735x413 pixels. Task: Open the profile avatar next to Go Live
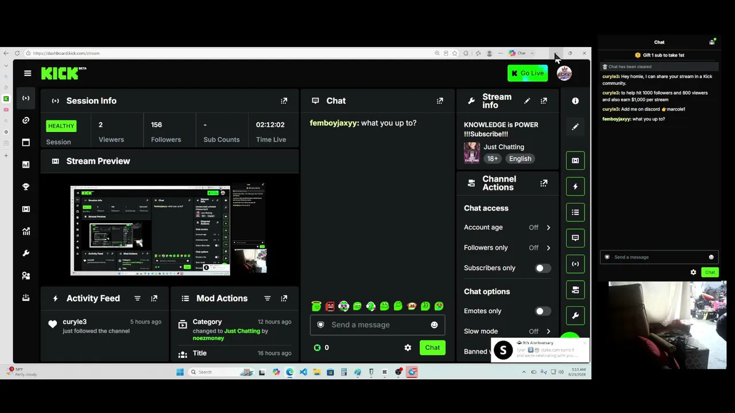[564, 73]
